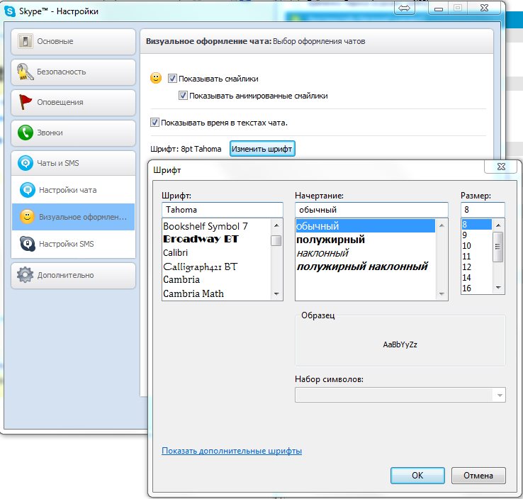Screen dimensions: 523x499
Task: Open the Безопасность settings section
Action: (x=73, y=72)
